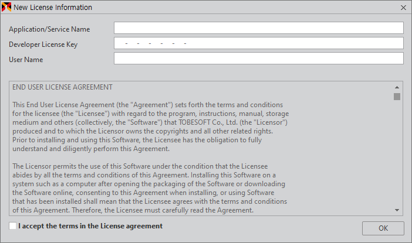Focus the Developer License Key input field

pos(259,43)
